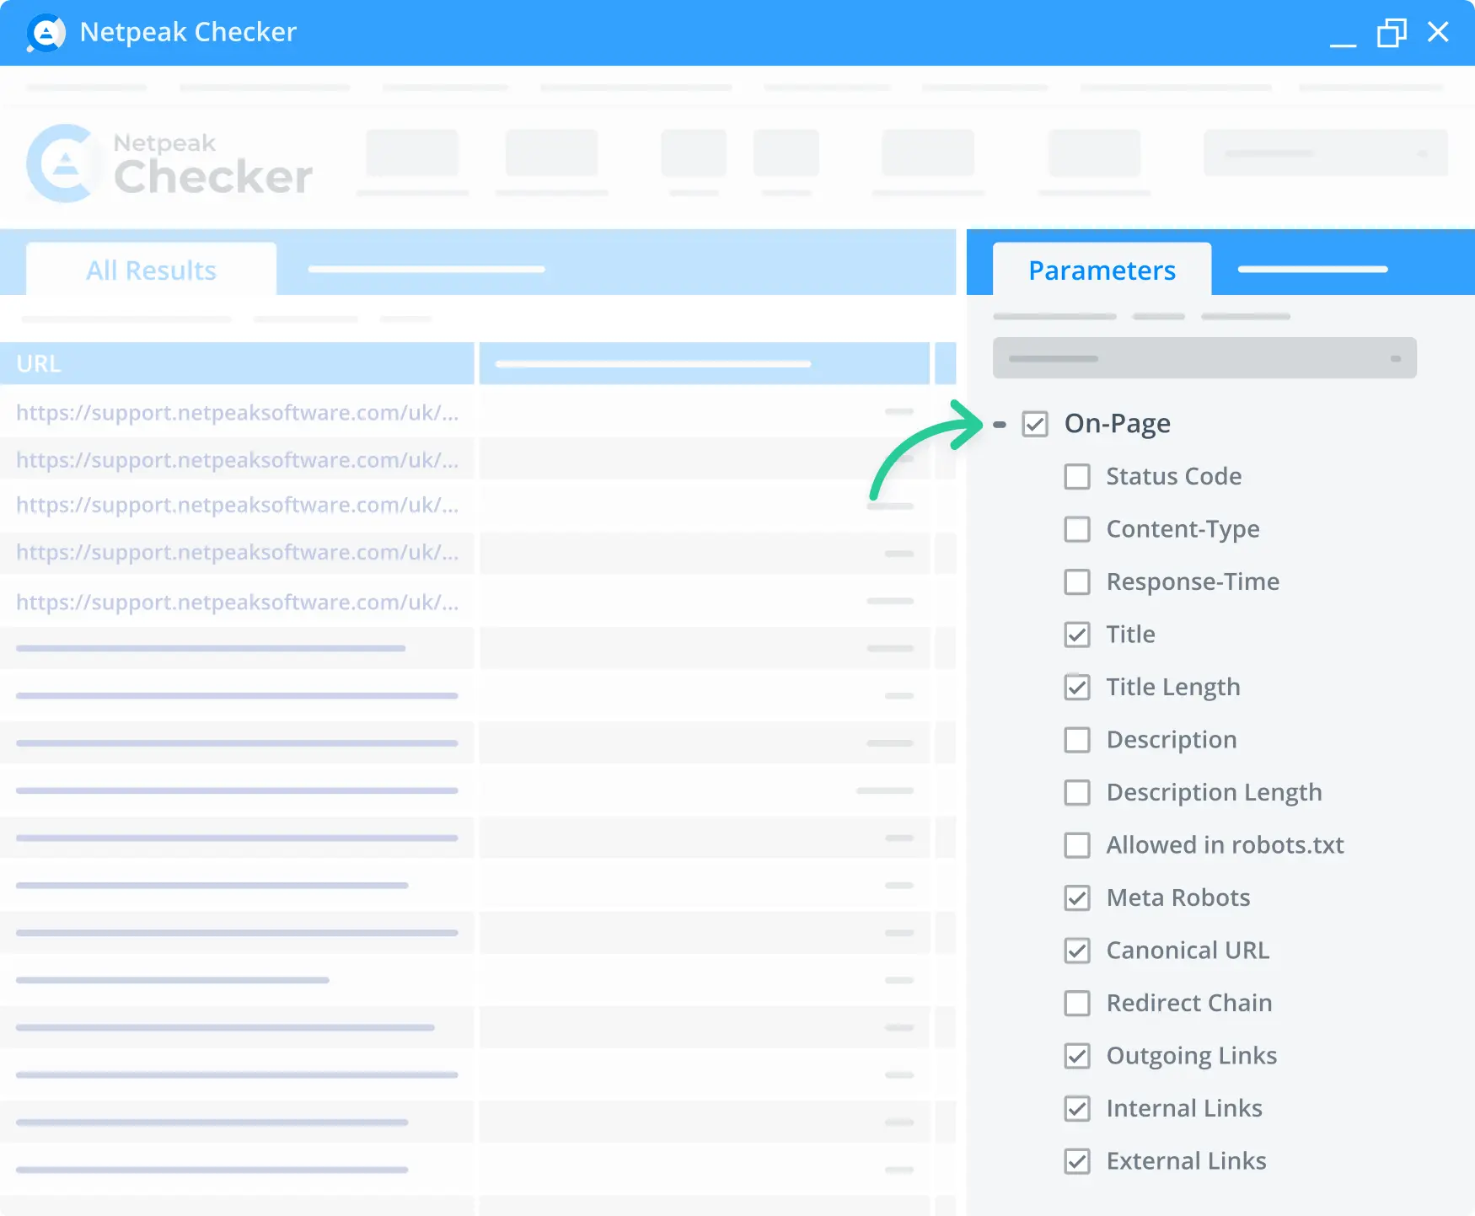The height and width of the screenshot is (1216, 1475).
Task: Enable the Content-Type parameter
Action: pyautogui.click(x=1077, y=529)
